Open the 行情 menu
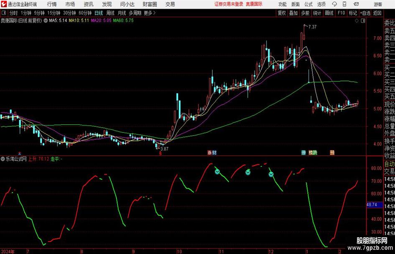The height and width of the screenshot is (254, 395). pyautogui.click(x=52, y=4)
